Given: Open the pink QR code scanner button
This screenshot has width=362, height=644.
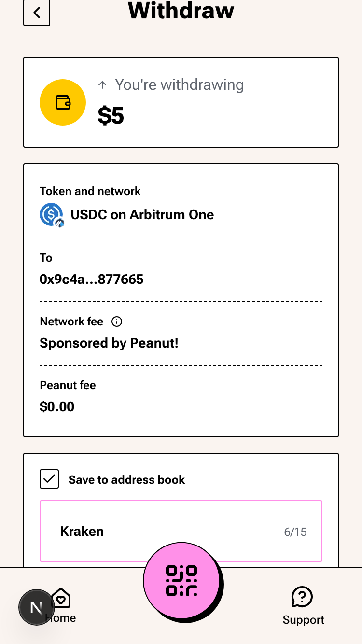Looking at the screenshot, I should pos(182,580).
